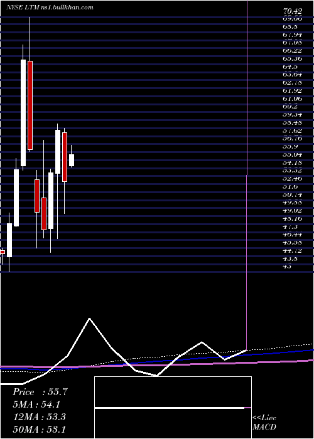Screen dimensions: 314x439
Task: Click the 55.9 price level label
Action: click(291, 147)
